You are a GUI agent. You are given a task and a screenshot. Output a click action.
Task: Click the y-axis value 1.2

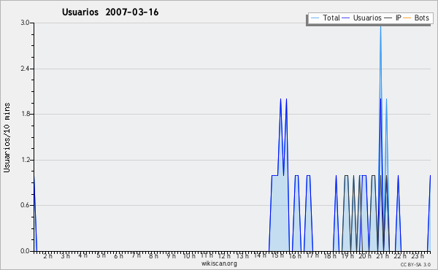tap(25, 160)
